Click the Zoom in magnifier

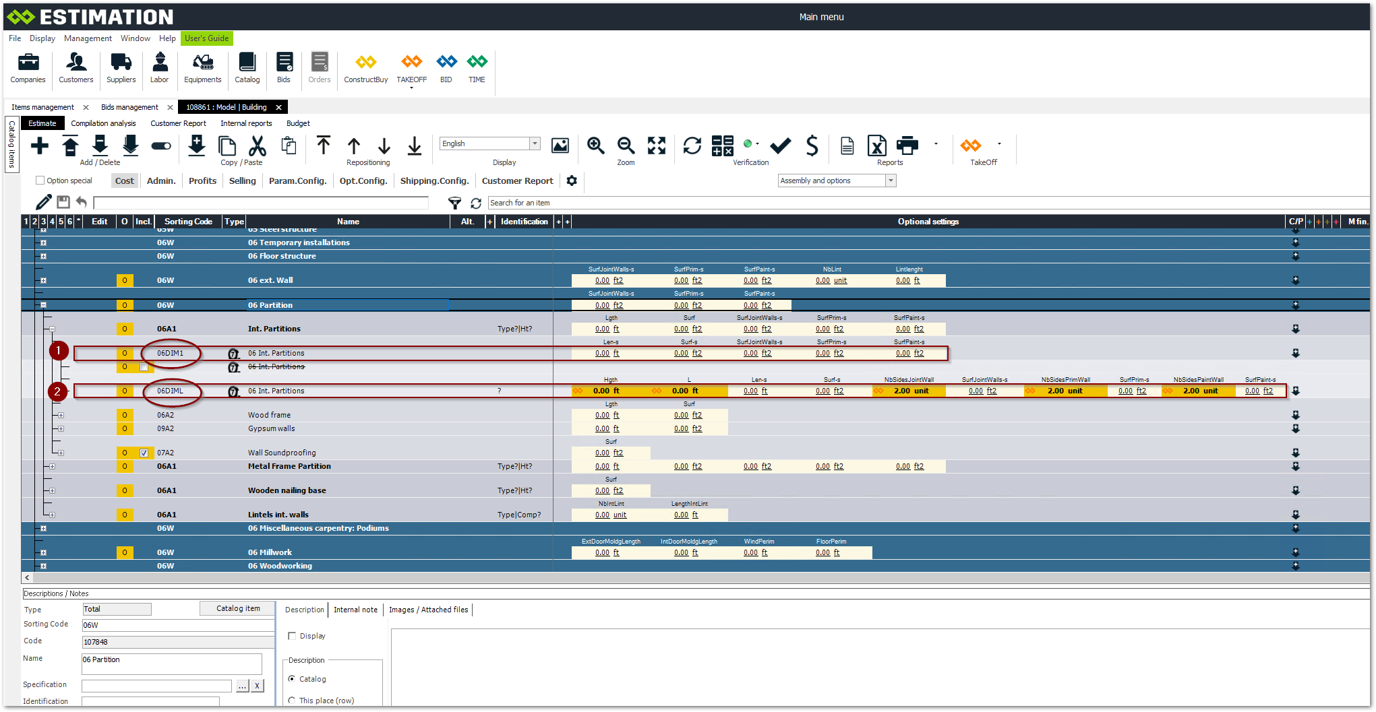pos(595,145)
